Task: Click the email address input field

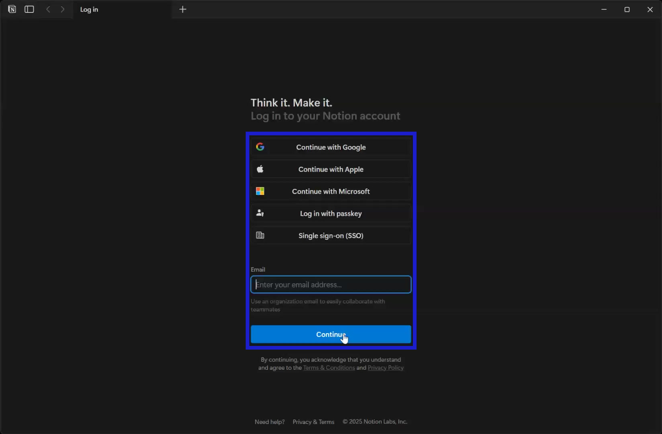Action: tap(331, 284)
